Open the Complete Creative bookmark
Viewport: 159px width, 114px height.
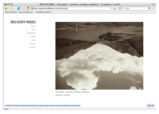tap(45, 12)
